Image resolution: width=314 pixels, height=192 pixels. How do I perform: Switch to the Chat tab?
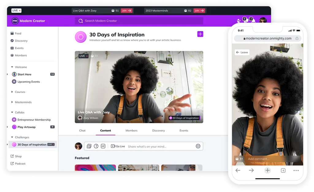click(x=82, y=131)
